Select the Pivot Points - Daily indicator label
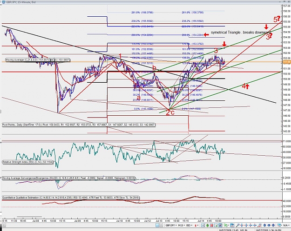This screenshot has height=231, width=291. (x=78, y=125)
